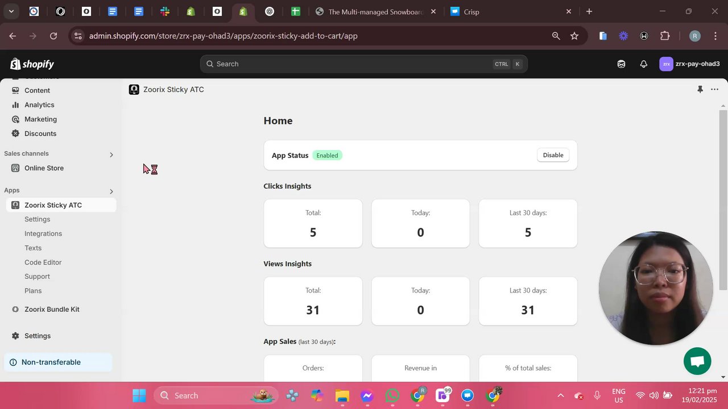Click the browser address bar URL

[224, 36]
